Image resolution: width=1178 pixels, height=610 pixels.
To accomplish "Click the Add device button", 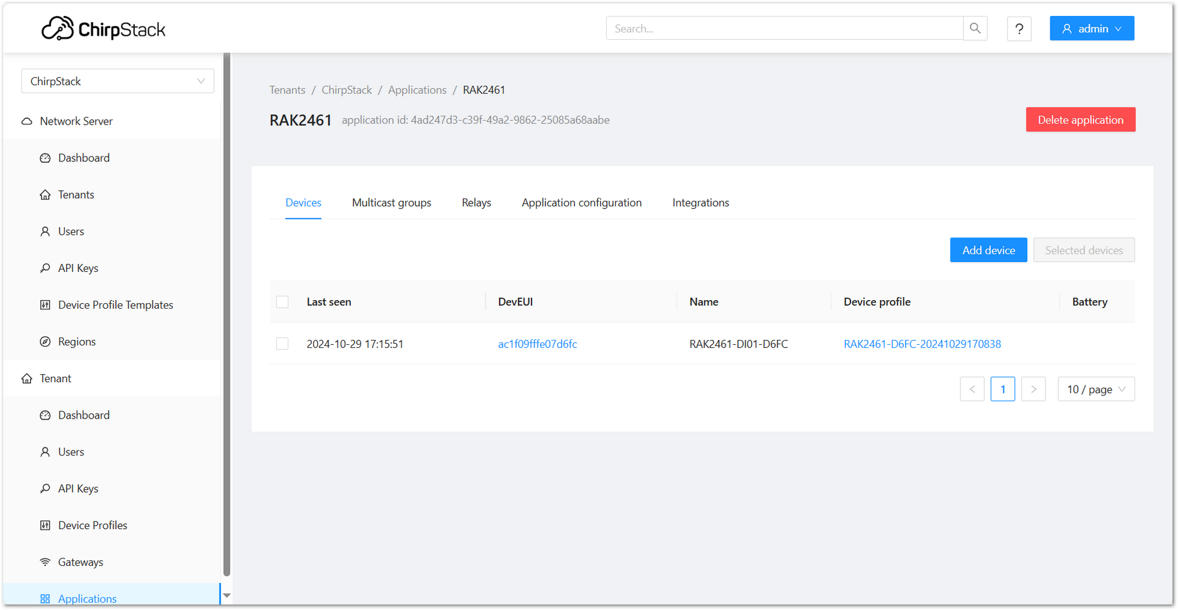I will click(x=988, y=250).
